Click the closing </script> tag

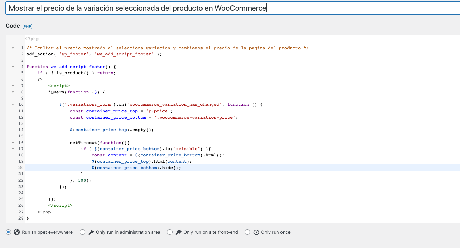pos(60,205)
